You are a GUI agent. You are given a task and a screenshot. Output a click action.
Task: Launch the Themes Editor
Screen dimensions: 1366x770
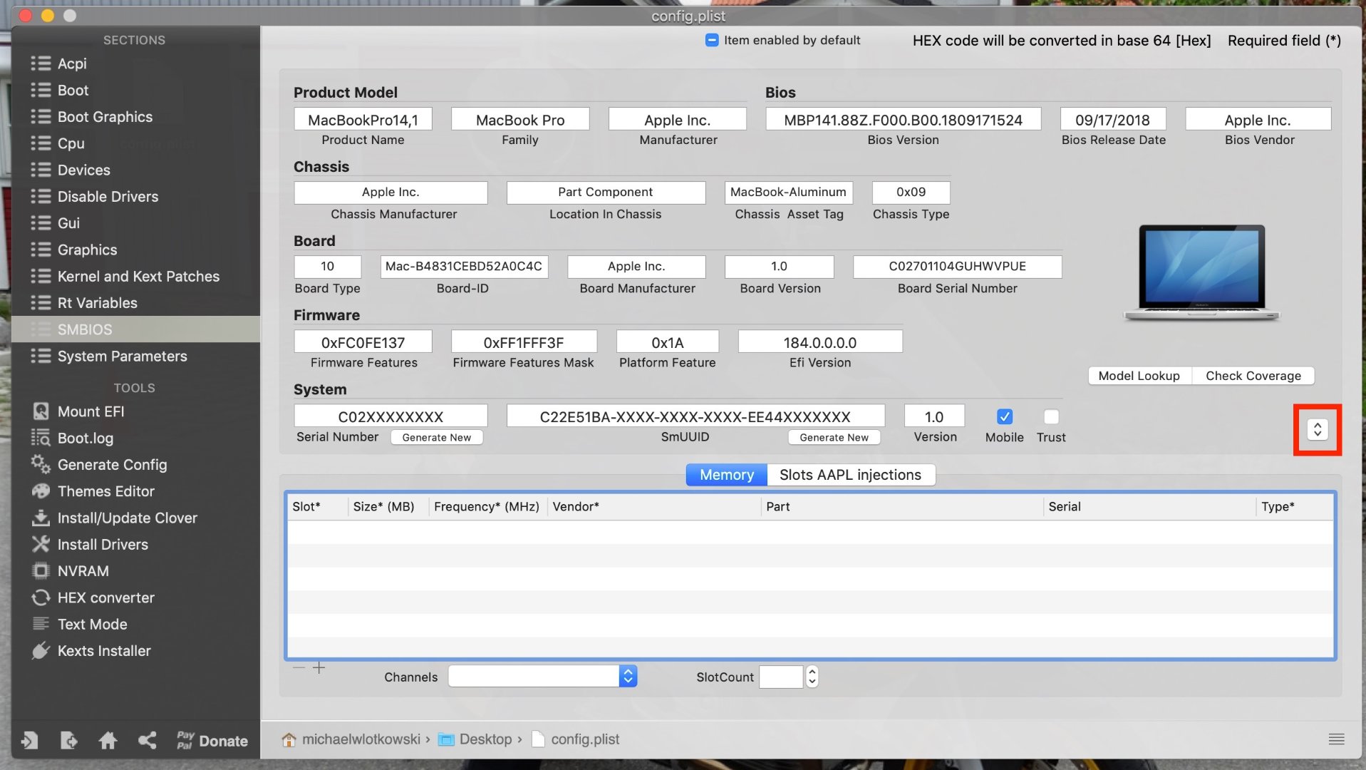(x=105, y=491)
